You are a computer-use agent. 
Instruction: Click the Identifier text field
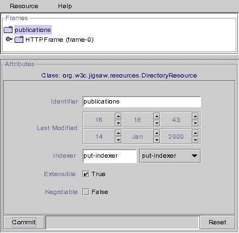point(142,102)
